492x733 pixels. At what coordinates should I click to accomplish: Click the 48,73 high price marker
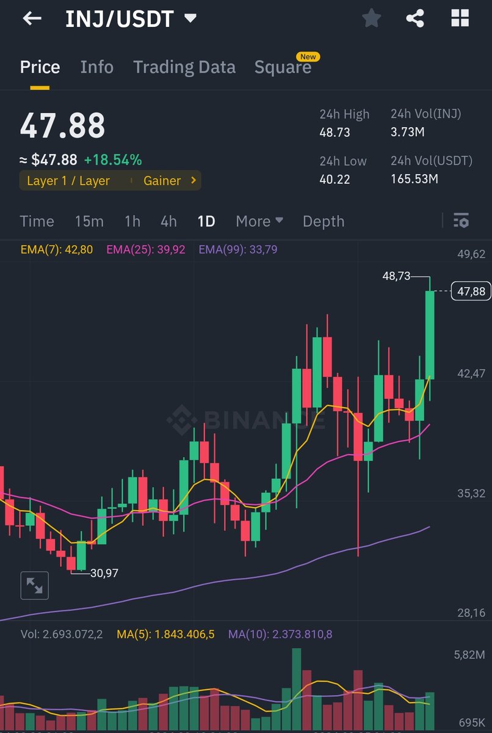397,276
